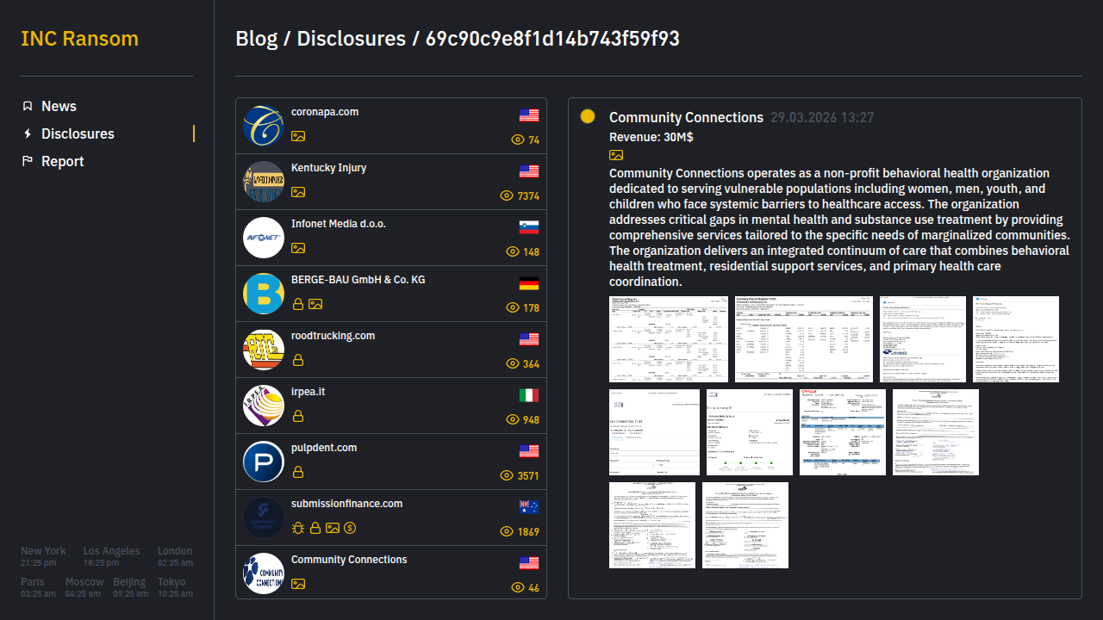Click the lightning bolt icon beside Disclosures
The height and width of the screenshot is (620, 1103).
pos(28,133)
